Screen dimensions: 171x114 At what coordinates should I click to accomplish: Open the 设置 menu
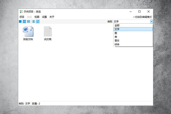pyautogui.click(x=44, y=17)
